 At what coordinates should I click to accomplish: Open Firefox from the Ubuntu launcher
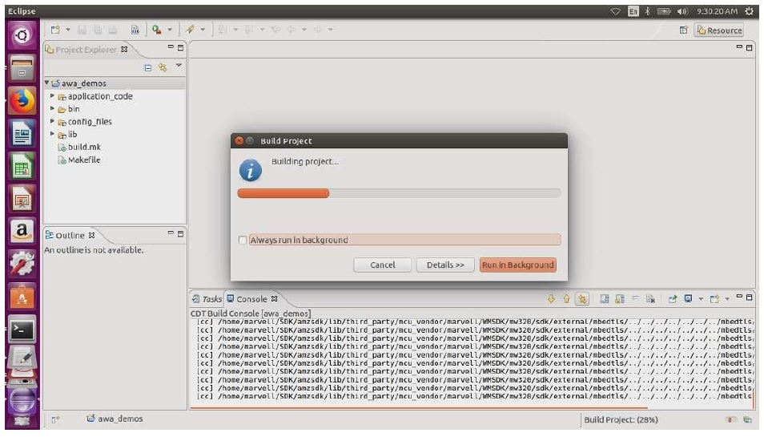coord(22,101)
